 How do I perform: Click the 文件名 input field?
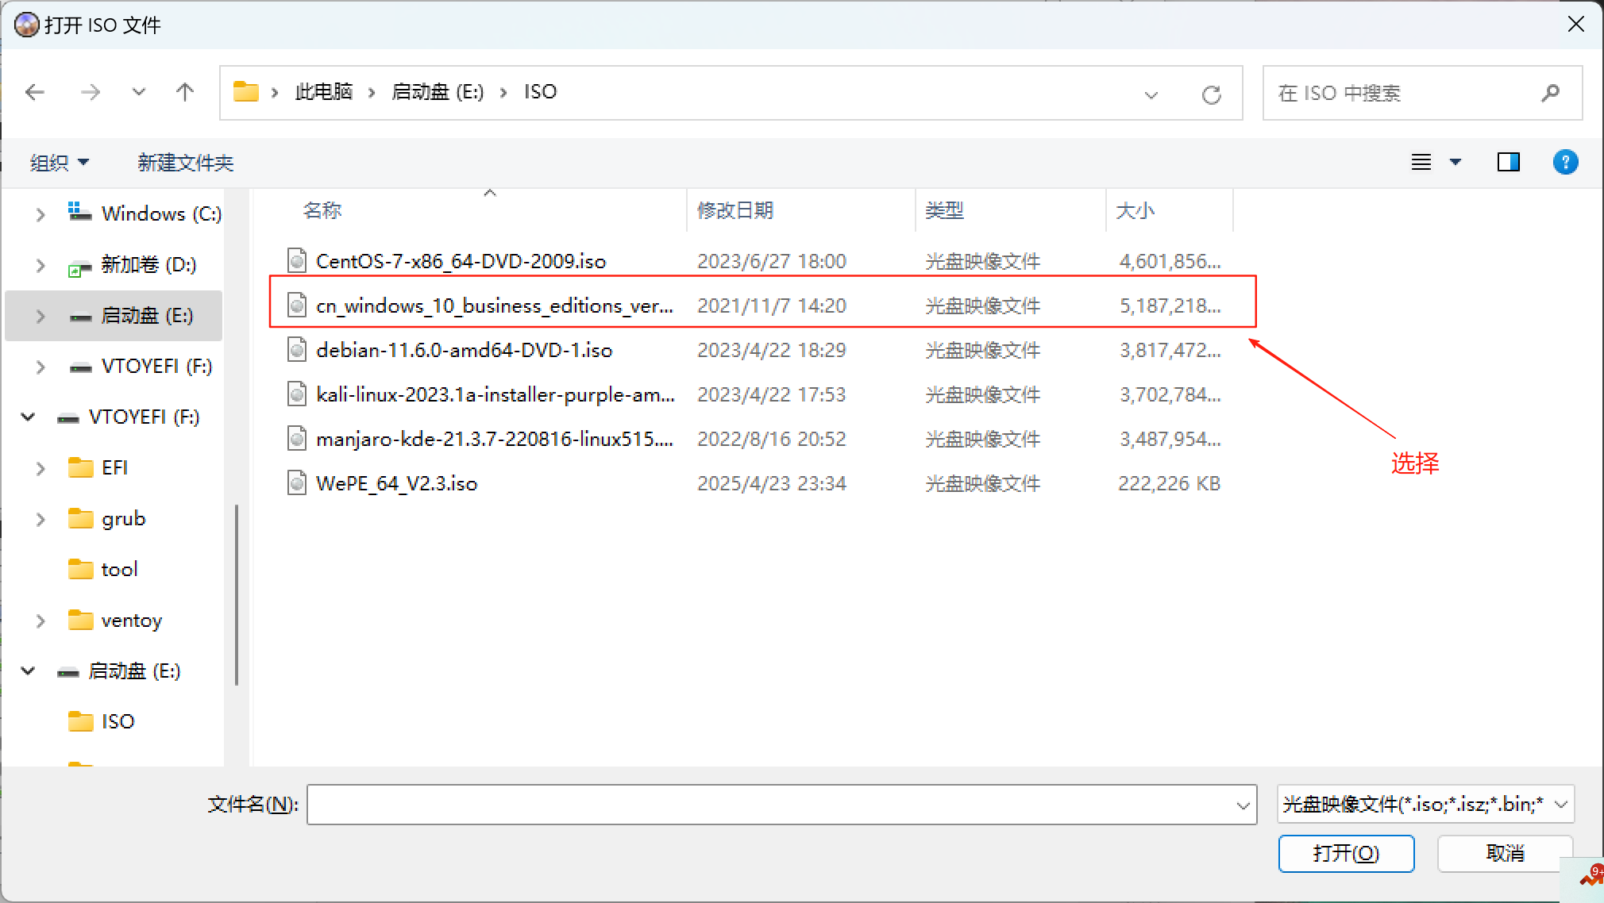click(x=770, y=805)
